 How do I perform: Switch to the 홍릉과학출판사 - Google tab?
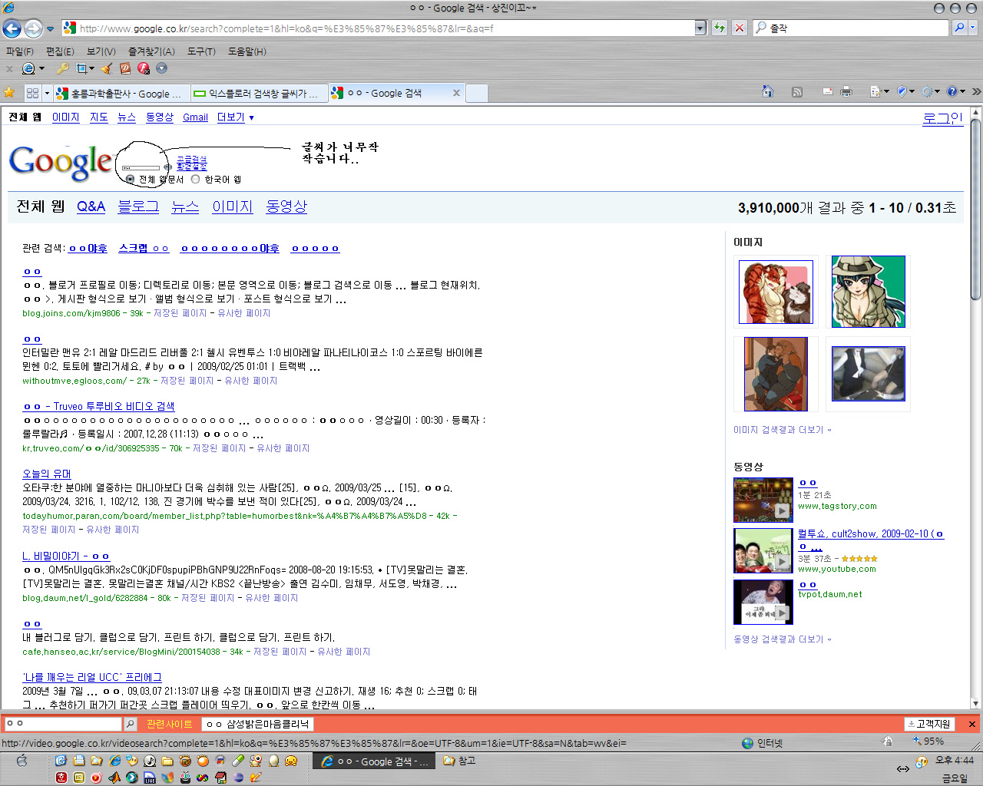[x=121, y=94]
